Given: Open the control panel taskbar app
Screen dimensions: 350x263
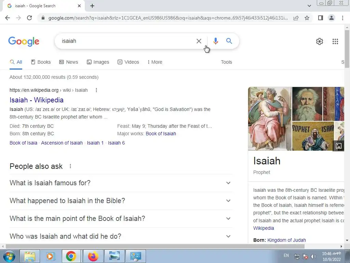Looking at the screenshot, I should tap(135, 256).
